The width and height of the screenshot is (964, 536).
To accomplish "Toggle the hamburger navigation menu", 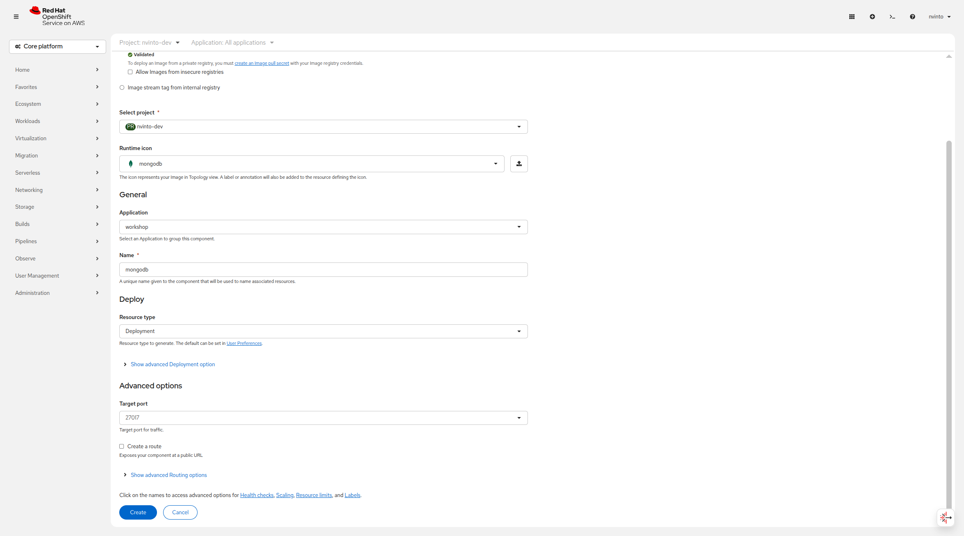I will (16, 17).
